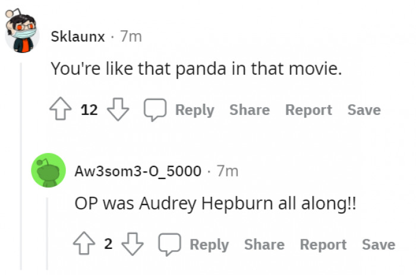Open the green Aw3som3-O_5000 avatar

click(48, 171)
